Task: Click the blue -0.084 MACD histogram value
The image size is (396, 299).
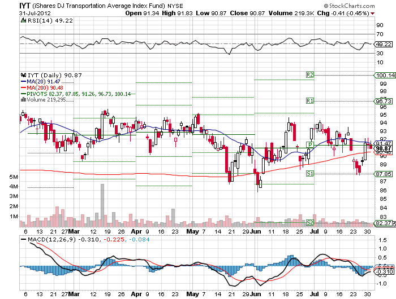Action: tap(139, 240)
